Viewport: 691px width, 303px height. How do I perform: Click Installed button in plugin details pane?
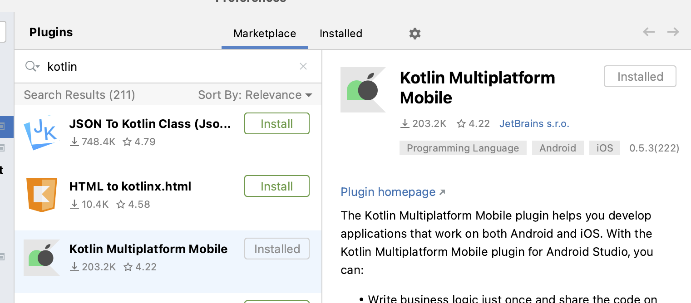coord(640,76)
